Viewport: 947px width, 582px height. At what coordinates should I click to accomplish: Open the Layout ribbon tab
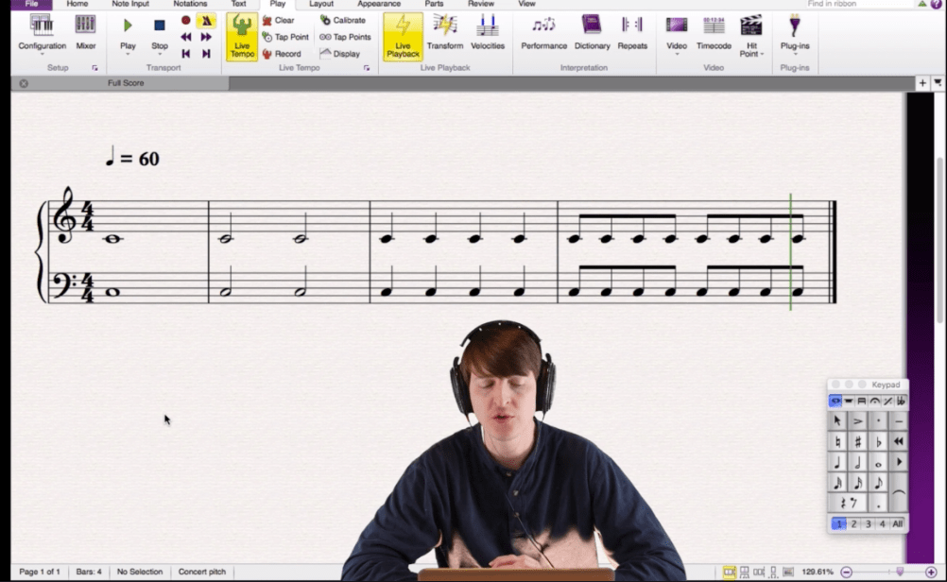click(321, 4)
